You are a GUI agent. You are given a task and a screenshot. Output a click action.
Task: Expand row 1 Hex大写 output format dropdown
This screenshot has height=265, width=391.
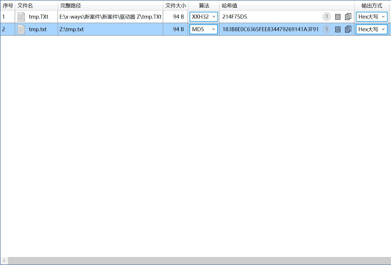click(x=372, y=17)
